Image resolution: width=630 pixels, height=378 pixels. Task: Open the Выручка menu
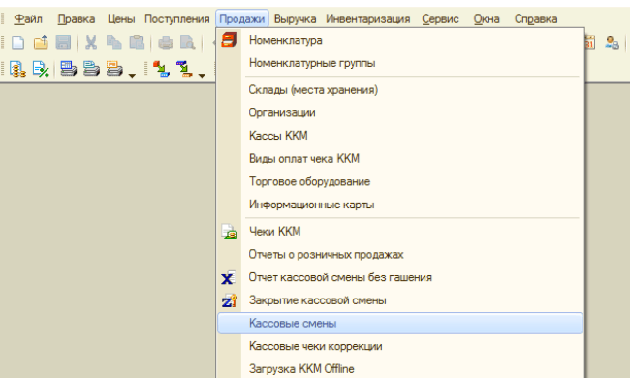(x=295, y=18)
